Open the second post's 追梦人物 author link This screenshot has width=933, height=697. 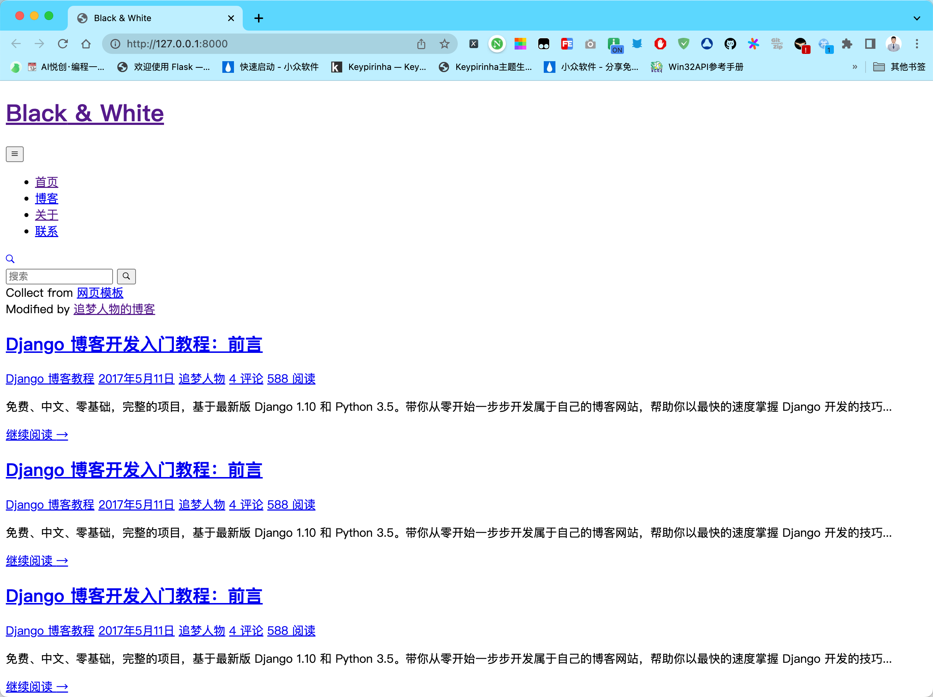click(202, 504)
